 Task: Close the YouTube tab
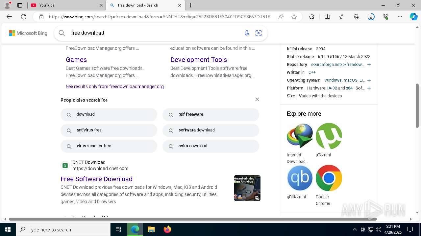coord(101,5)
